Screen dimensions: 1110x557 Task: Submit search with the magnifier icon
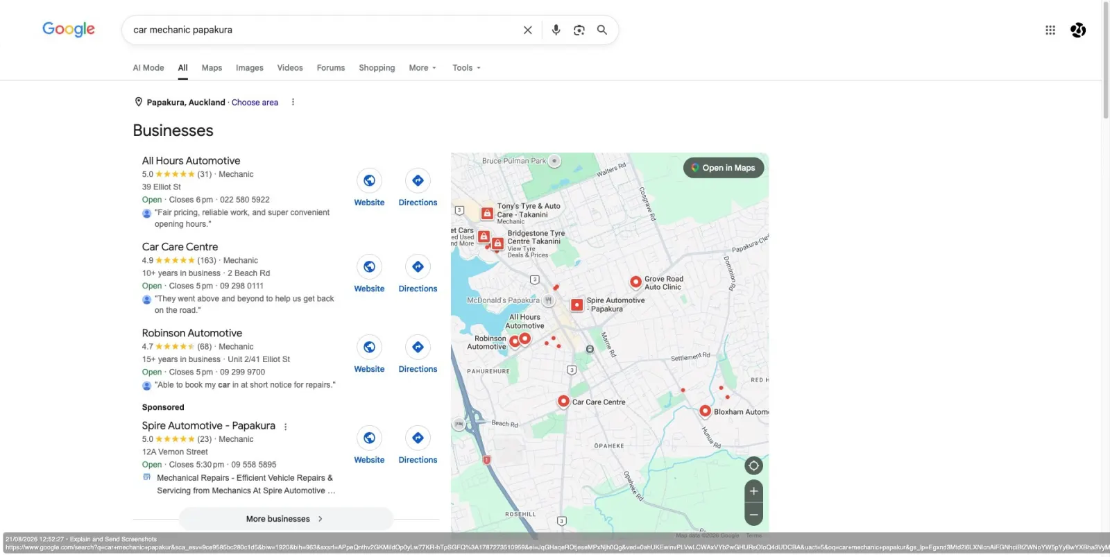point(602,30)
